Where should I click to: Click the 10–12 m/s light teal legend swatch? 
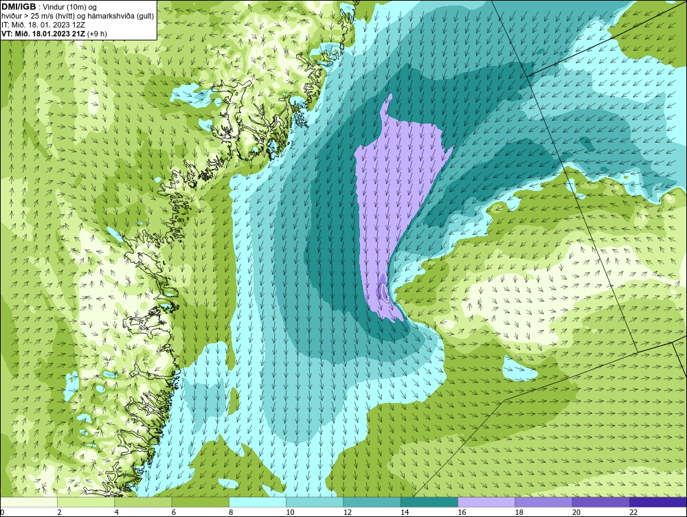(315, 502)
